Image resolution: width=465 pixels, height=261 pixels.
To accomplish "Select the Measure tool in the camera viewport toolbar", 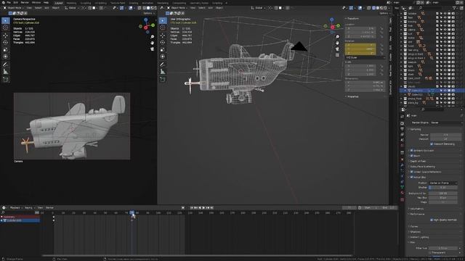I will point(6,72).
